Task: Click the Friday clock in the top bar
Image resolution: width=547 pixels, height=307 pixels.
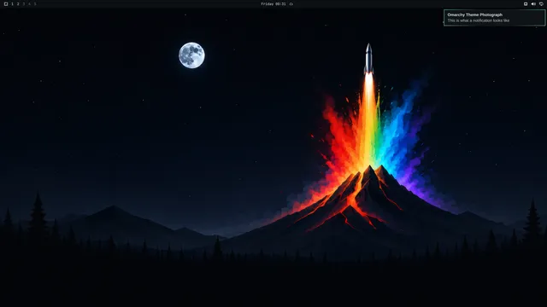Action: click(x=273, y=3)
